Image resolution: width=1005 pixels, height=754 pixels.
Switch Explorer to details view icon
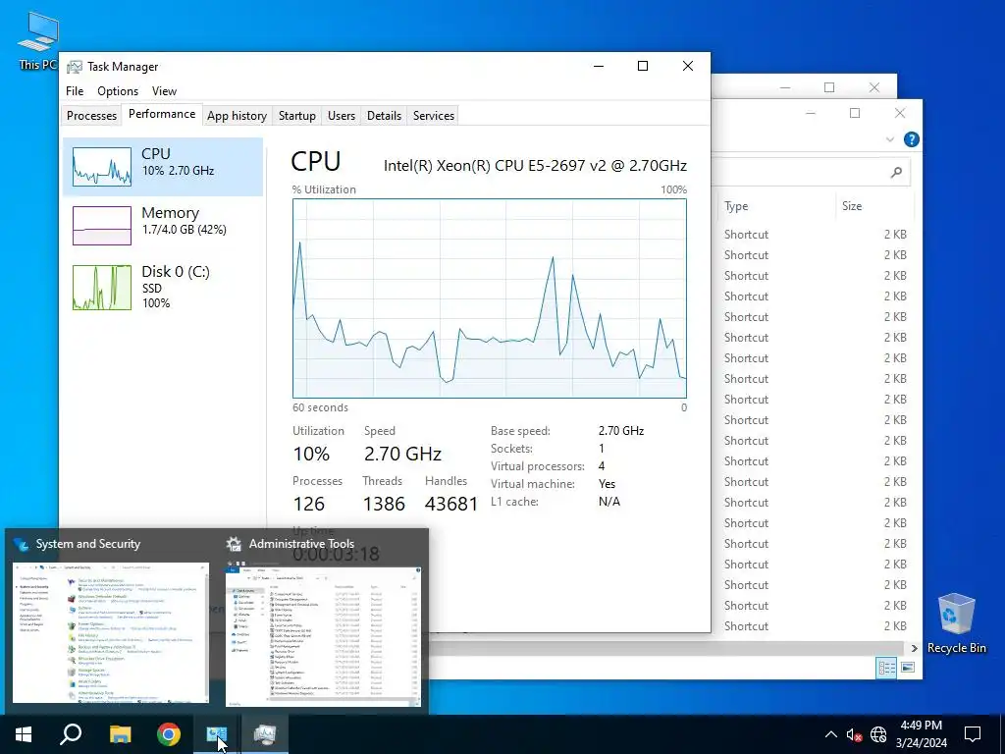886,668
